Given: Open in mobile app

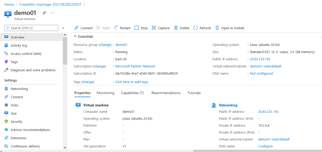Looking at the screenshot, I should click(230, 28).
